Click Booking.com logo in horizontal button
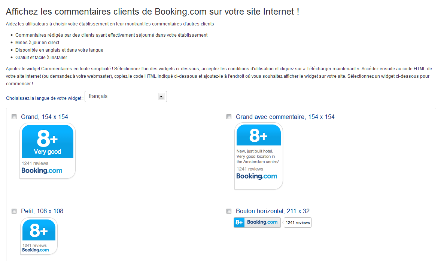This screenshot has width=447, height=261. coord(262,222)
